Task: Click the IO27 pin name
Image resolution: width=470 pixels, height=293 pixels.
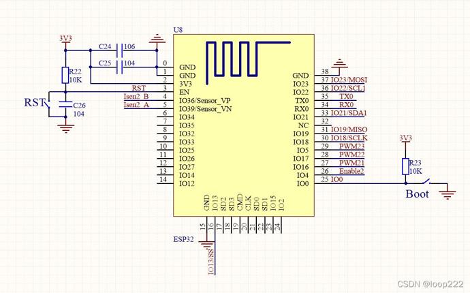Action: point(187,167)
